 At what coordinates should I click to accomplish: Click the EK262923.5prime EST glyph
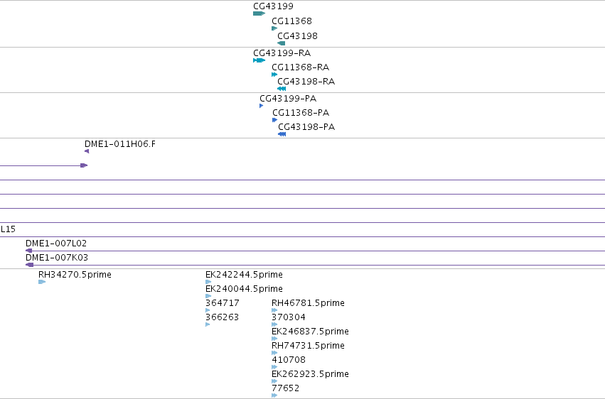274,382
